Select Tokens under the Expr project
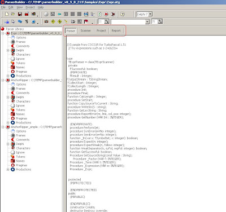The image size is (226, 212). (x=20, y=63)
